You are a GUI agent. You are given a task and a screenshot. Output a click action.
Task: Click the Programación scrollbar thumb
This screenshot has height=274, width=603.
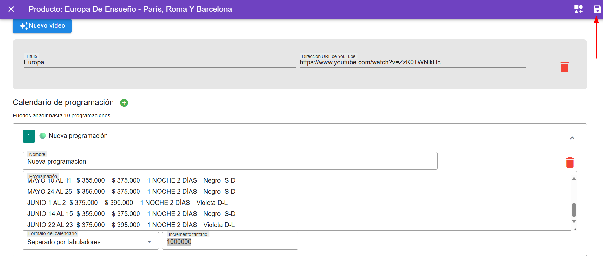pyautogui.click(x=574, y=210)
